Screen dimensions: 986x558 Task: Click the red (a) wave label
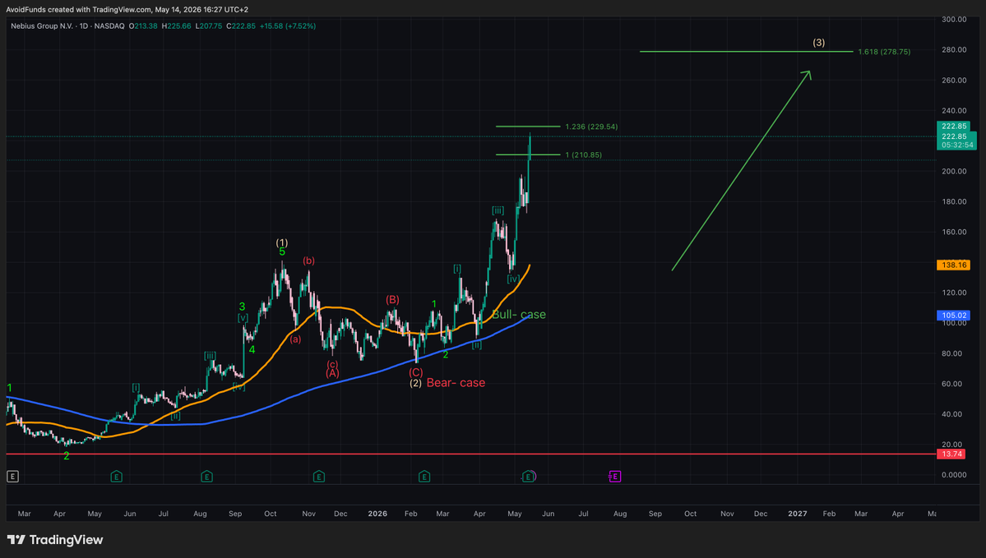tap(295, 339)
